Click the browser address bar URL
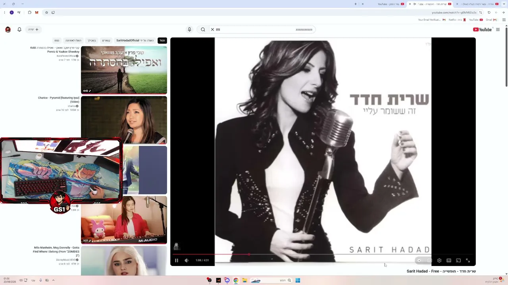 (x=454, y=12)
